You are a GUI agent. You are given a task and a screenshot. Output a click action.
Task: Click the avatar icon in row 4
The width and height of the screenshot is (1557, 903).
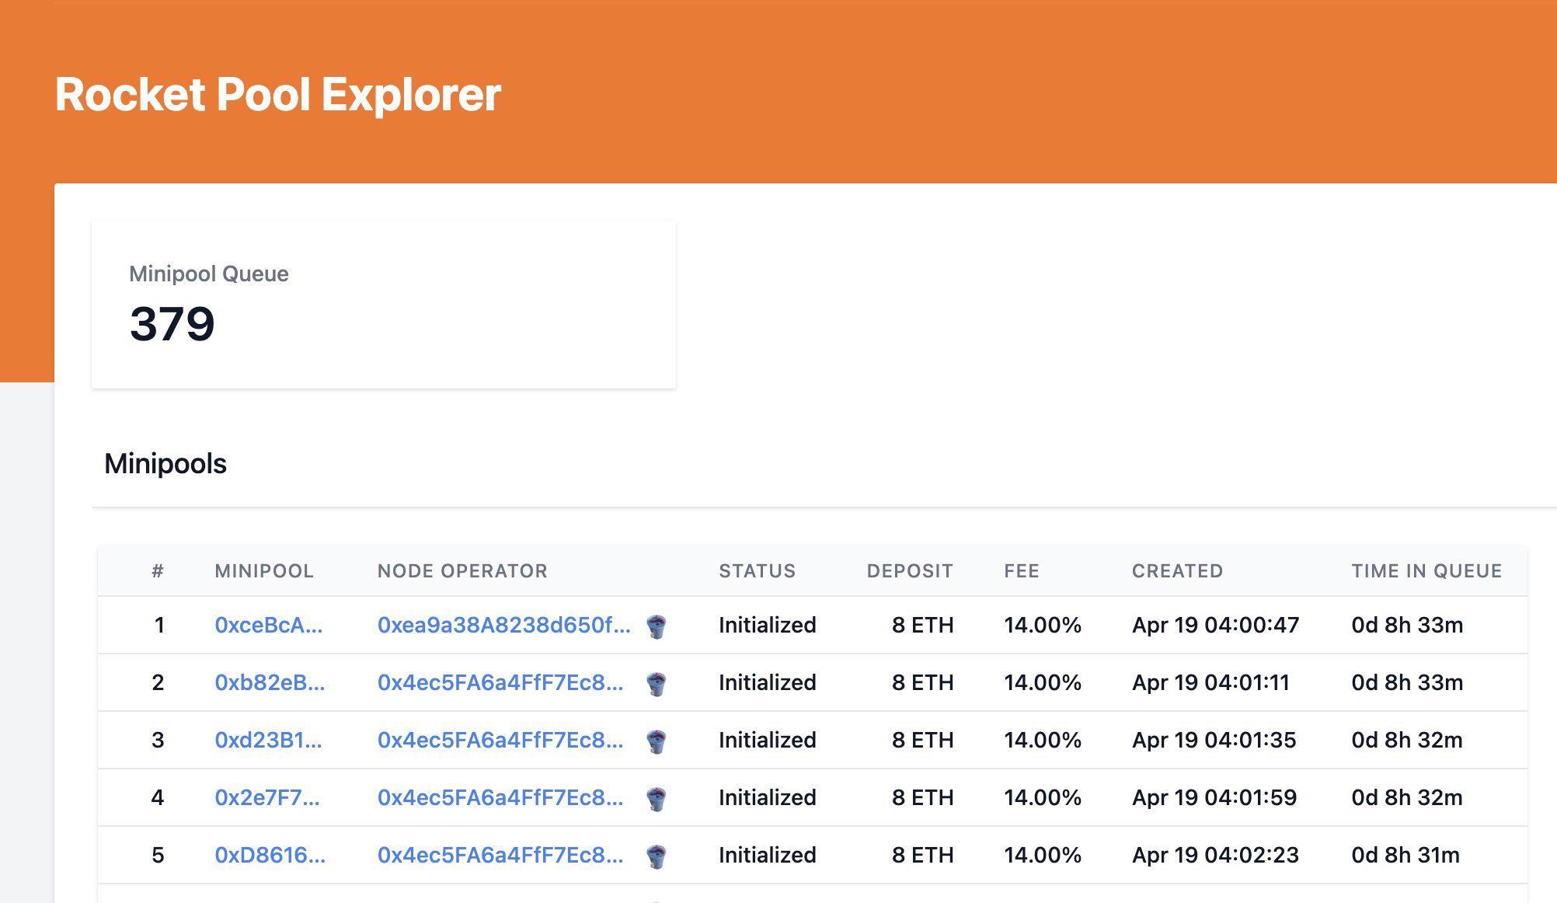[657, 798]
